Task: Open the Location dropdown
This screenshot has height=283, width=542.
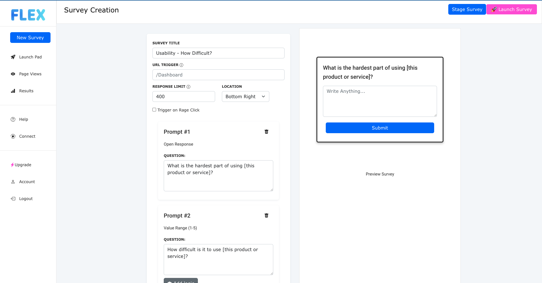Action: (x=245, y=96)
